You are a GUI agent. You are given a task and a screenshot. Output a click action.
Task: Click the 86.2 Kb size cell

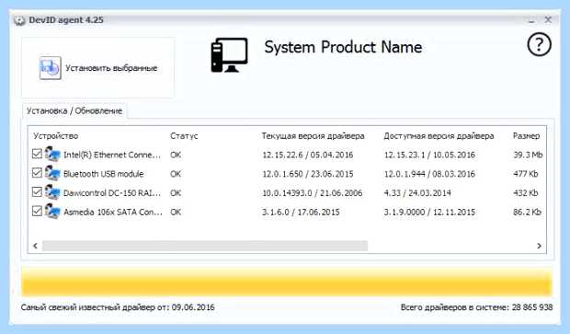pos(527,213)
